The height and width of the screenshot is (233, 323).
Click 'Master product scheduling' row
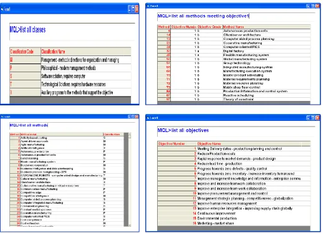(234, 75)
